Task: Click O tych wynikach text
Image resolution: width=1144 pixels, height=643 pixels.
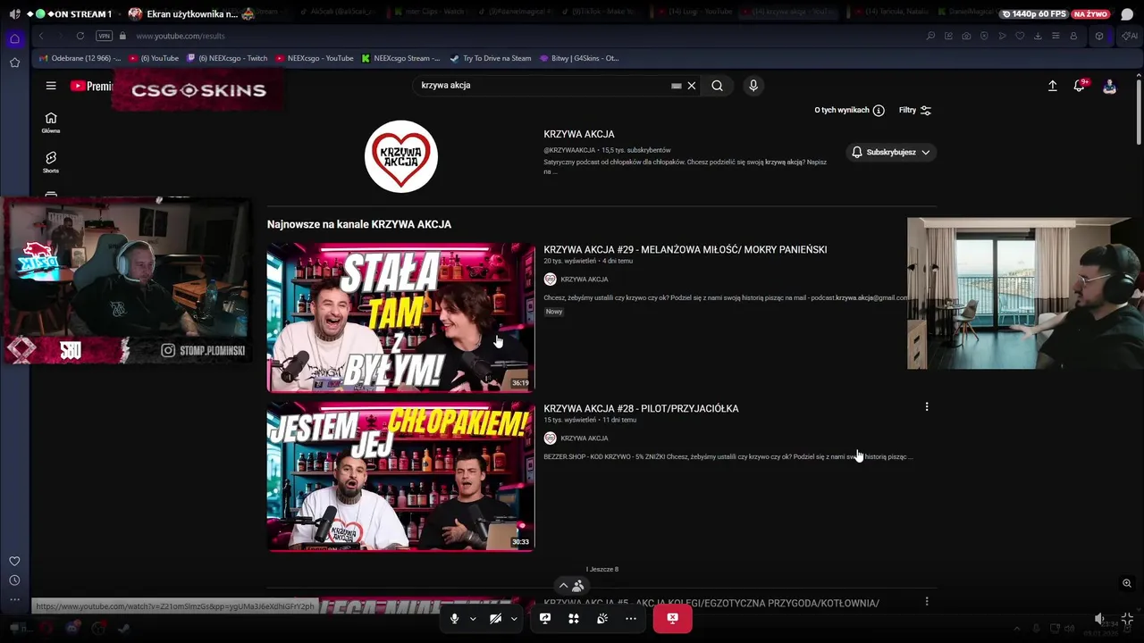Action: point(842,111)
